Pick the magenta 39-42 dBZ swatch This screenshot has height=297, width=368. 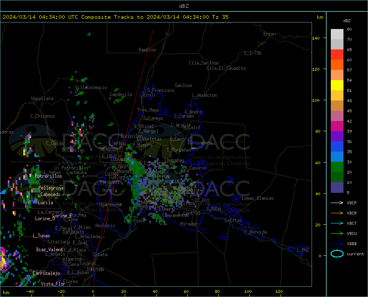point(337,126)
